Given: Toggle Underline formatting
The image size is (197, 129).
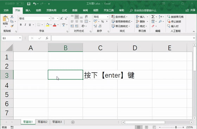Looking at the screenshot, I should (x=30, y=25).
